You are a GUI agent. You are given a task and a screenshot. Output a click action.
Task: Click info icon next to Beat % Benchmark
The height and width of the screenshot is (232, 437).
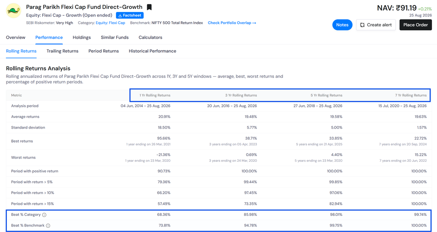(48, 226)
